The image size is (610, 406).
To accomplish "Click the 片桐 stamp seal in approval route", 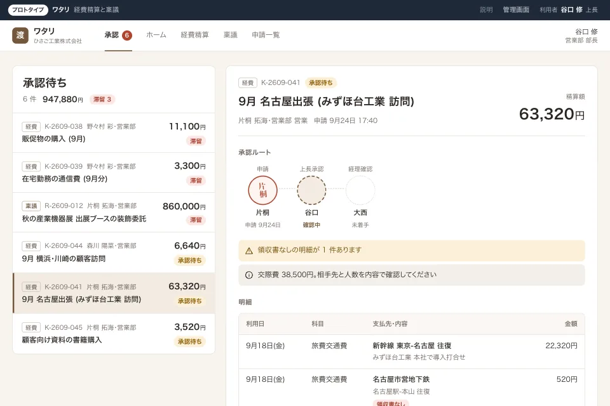I will pos(262,190).
